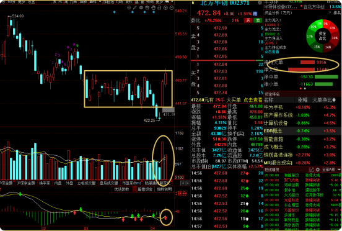Open the 全部A股 dropdown arrow
Image resolution: width=342 pixels, height=231 pixels.
click(339, 170)
